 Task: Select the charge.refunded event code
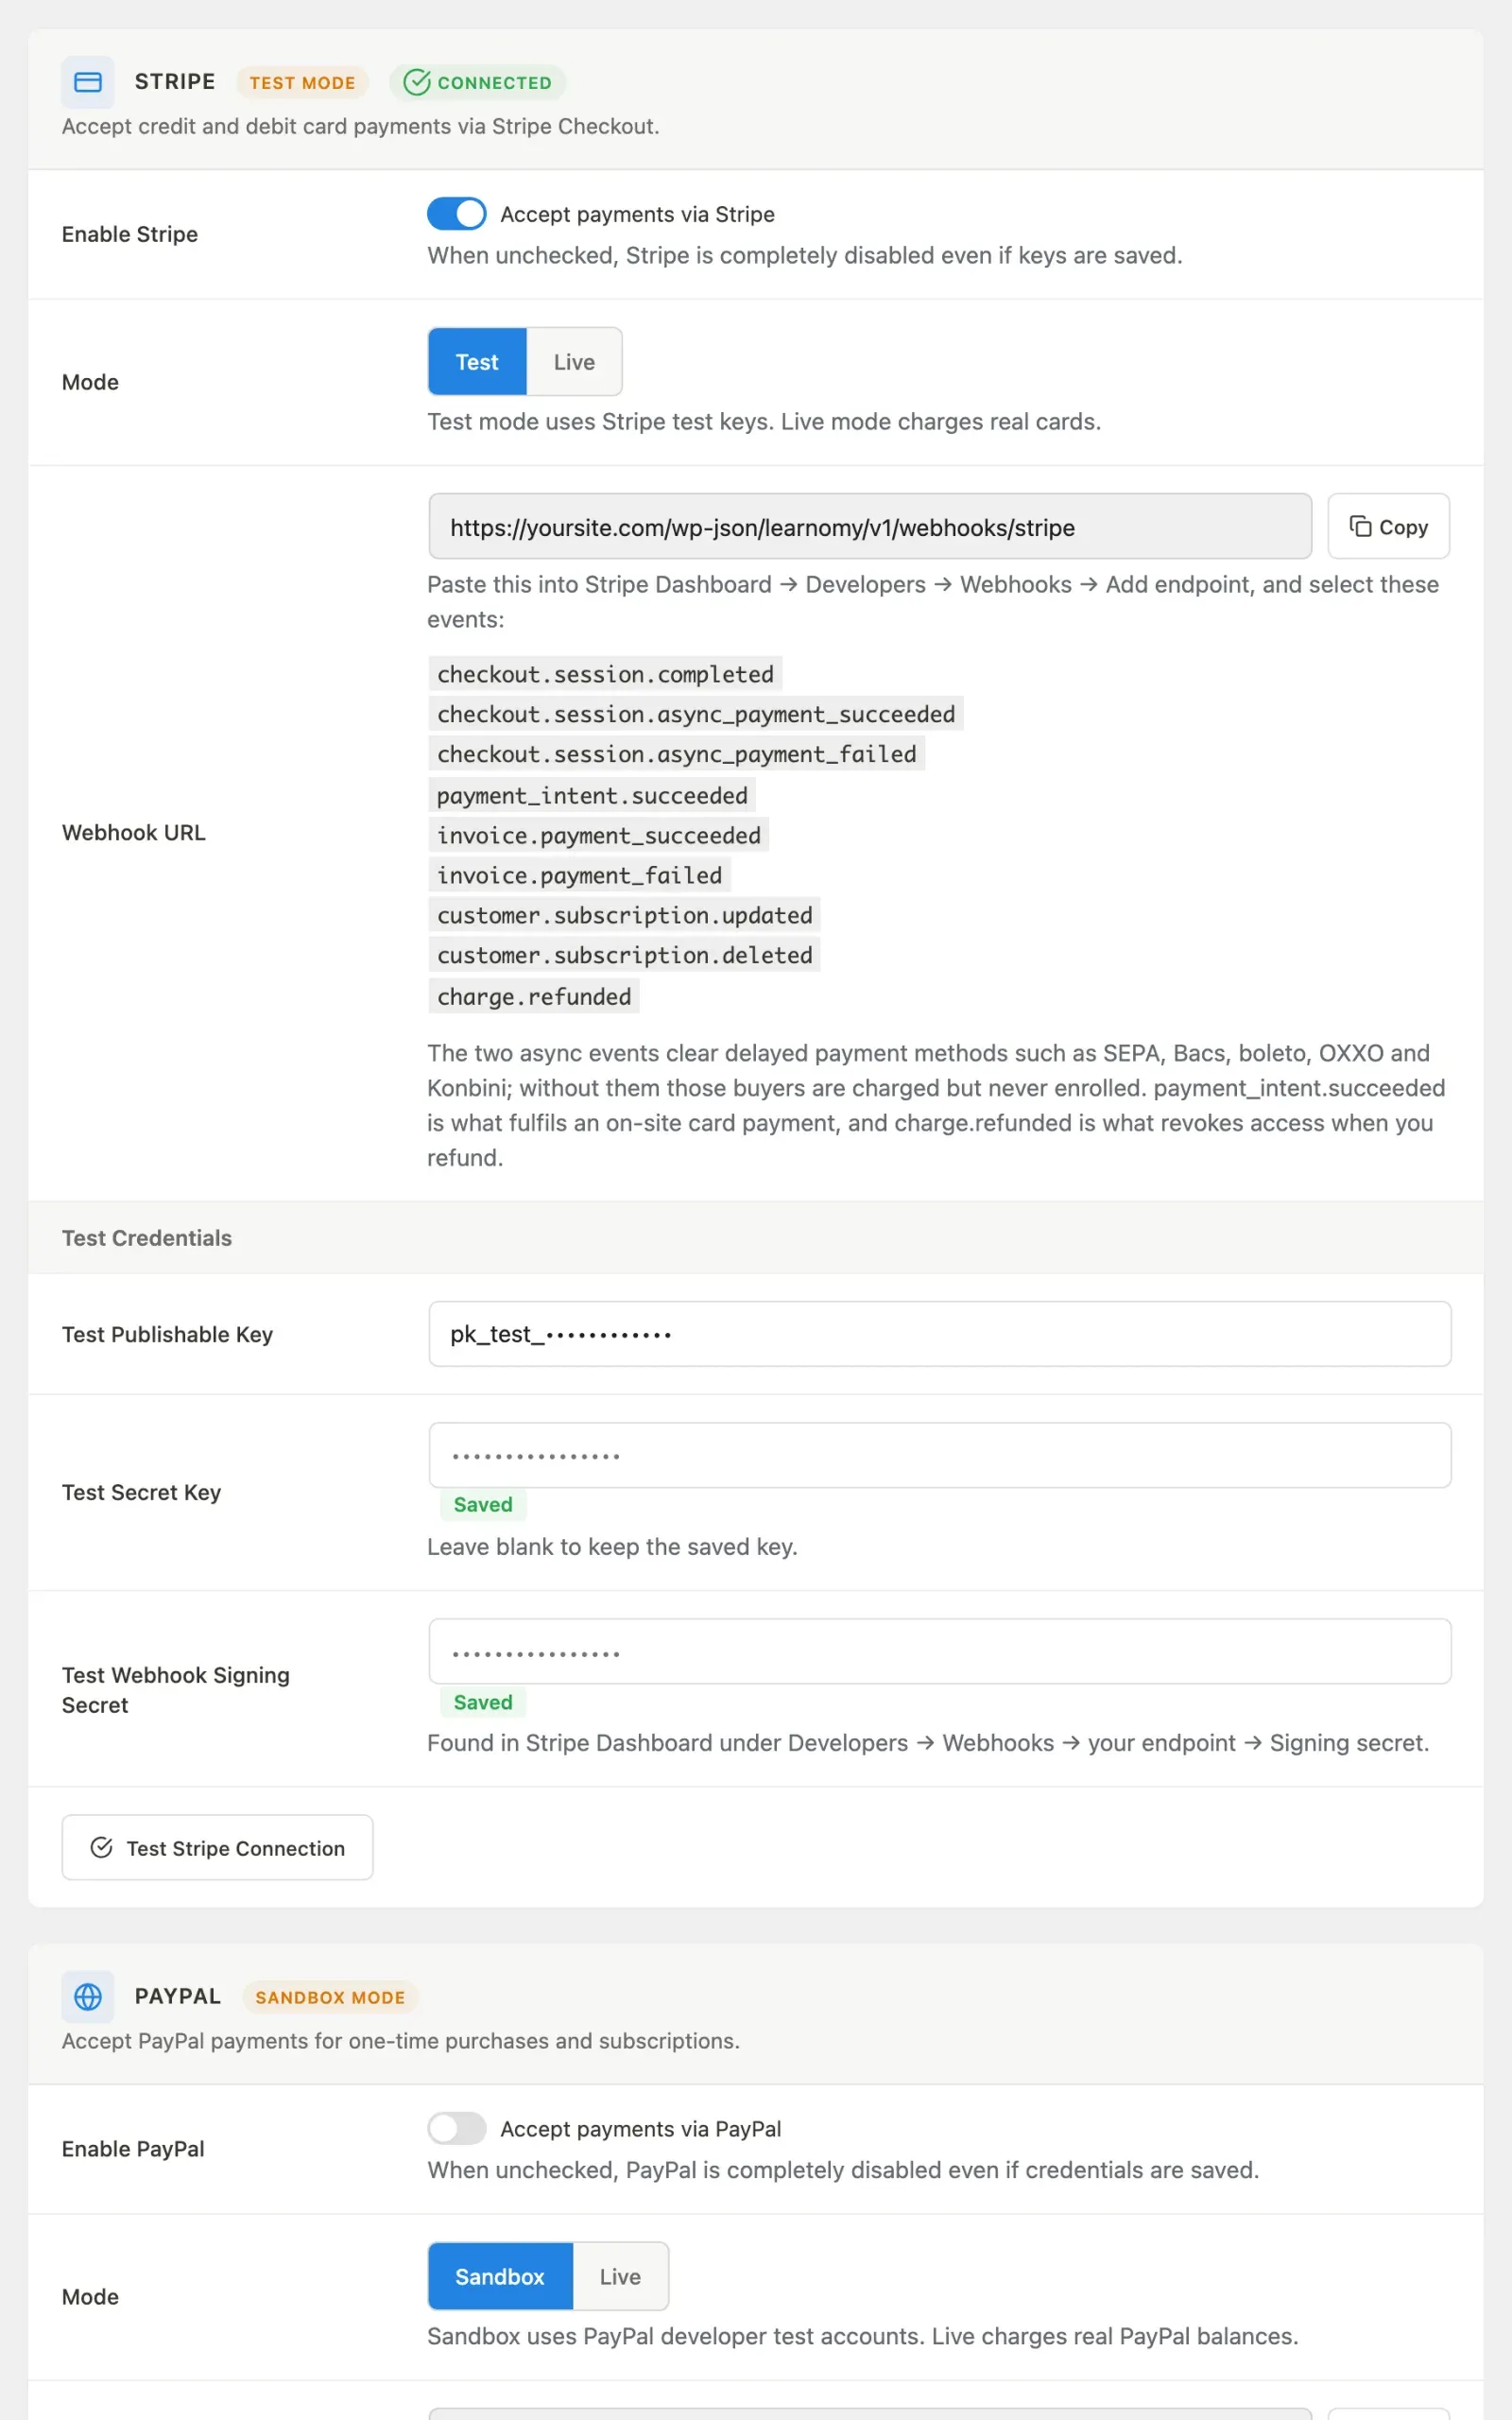(x=534, y=996)
